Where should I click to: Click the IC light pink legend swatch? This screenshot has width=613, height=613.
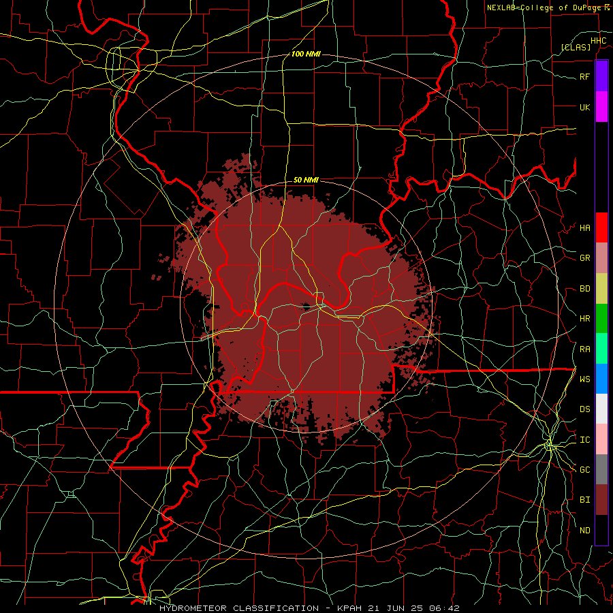click(601, 439)
